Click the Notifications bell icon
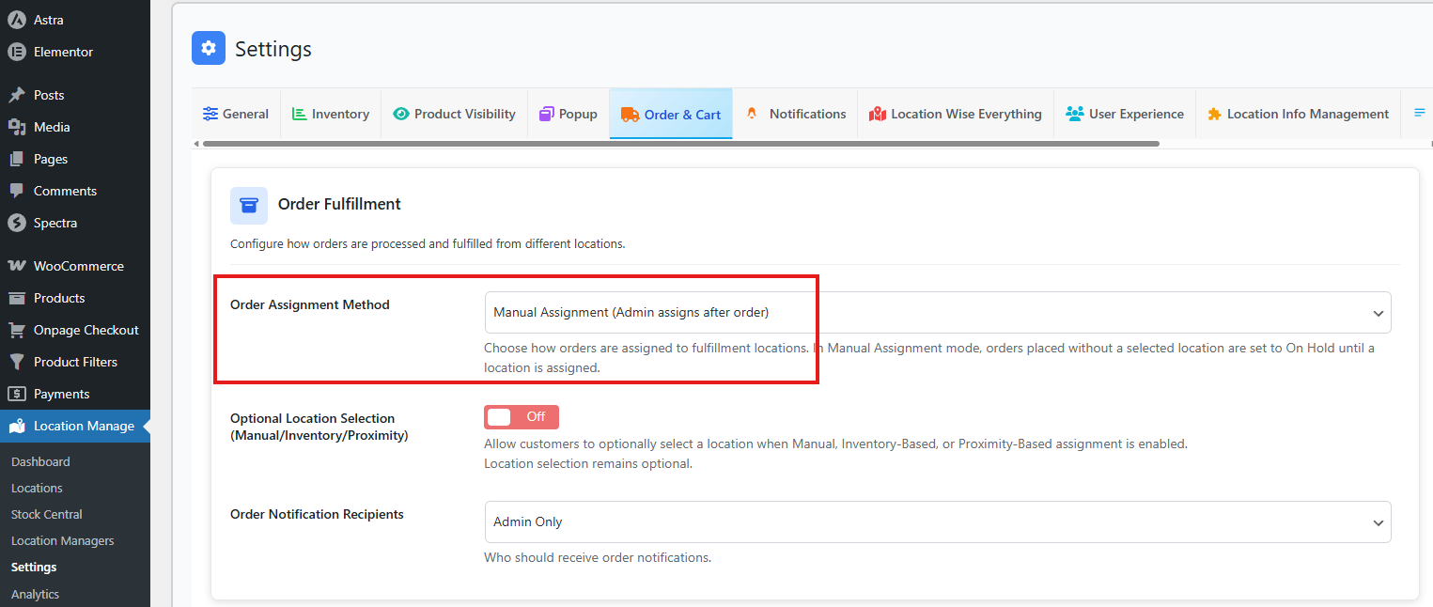 pyautogui.click(x=752, y=114)
